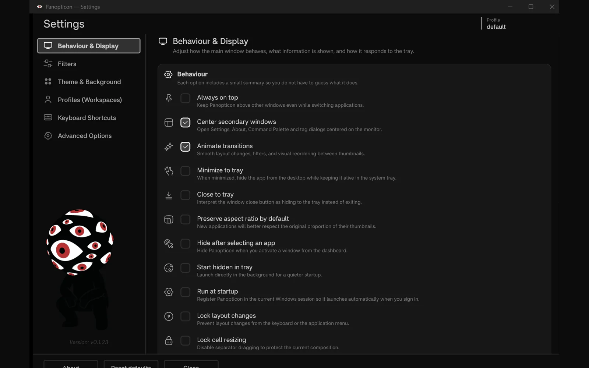Click the gear icon beside Run at startup

click(x=169, y=292)
